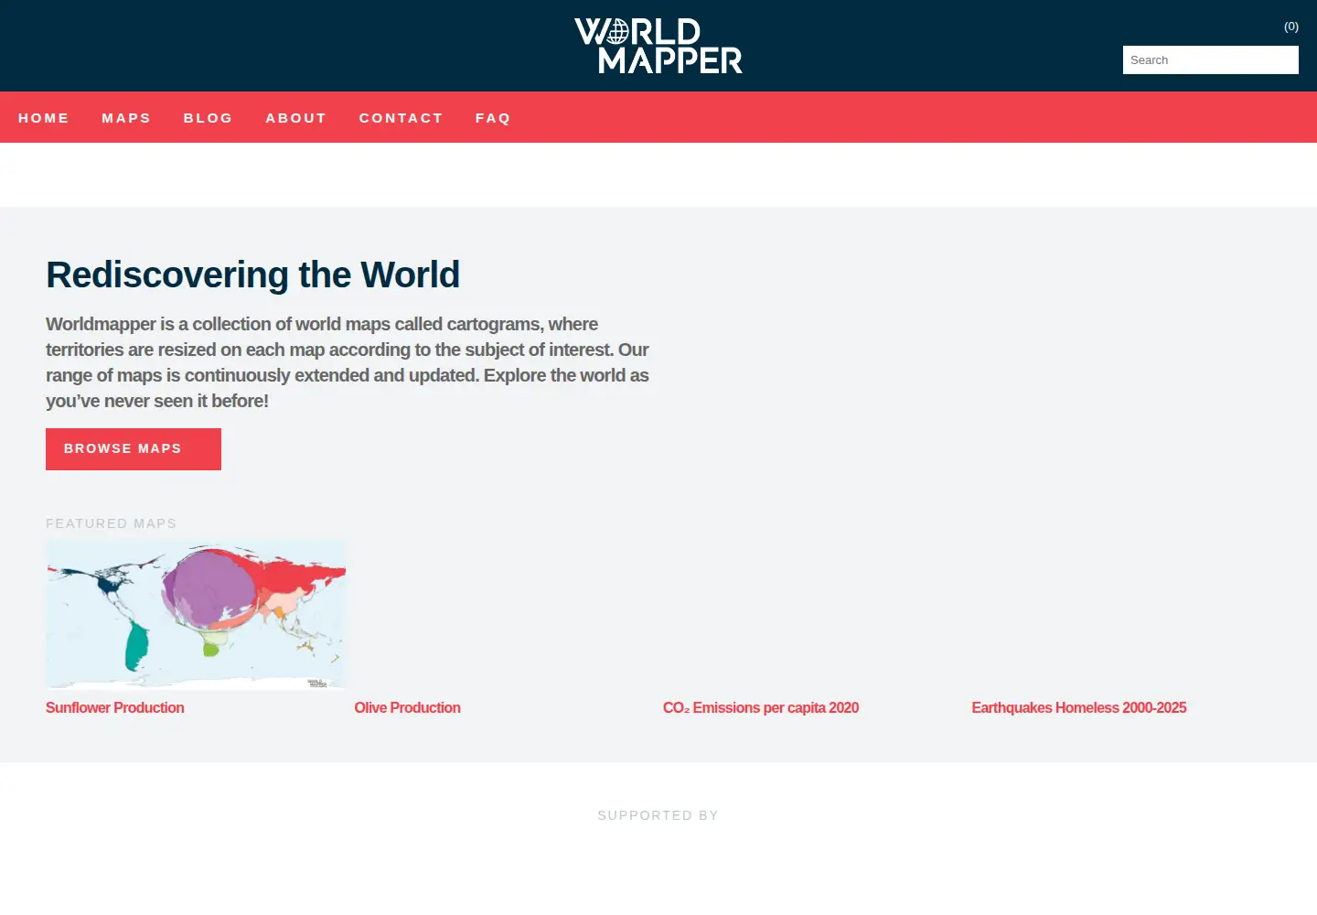Open the Olive Production link
Screen dimensions: 1317x915
click(407, 707)
